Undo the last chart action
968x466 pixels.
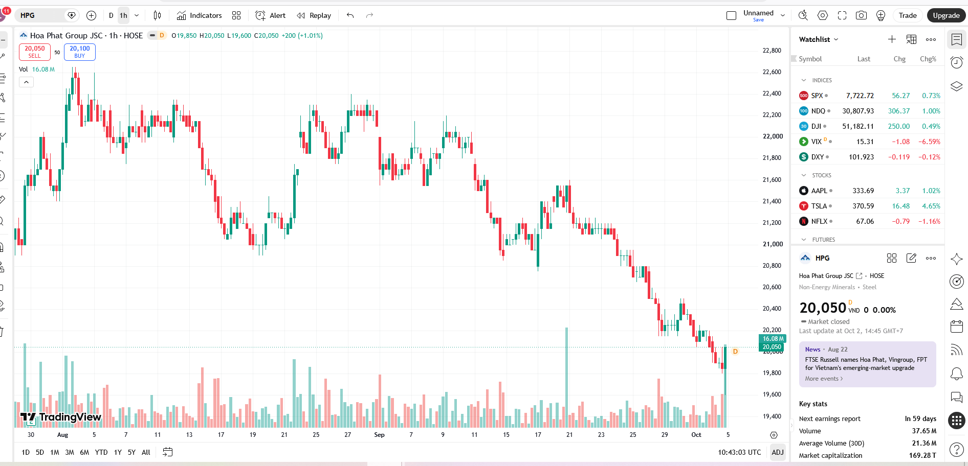tap(350, 15)
